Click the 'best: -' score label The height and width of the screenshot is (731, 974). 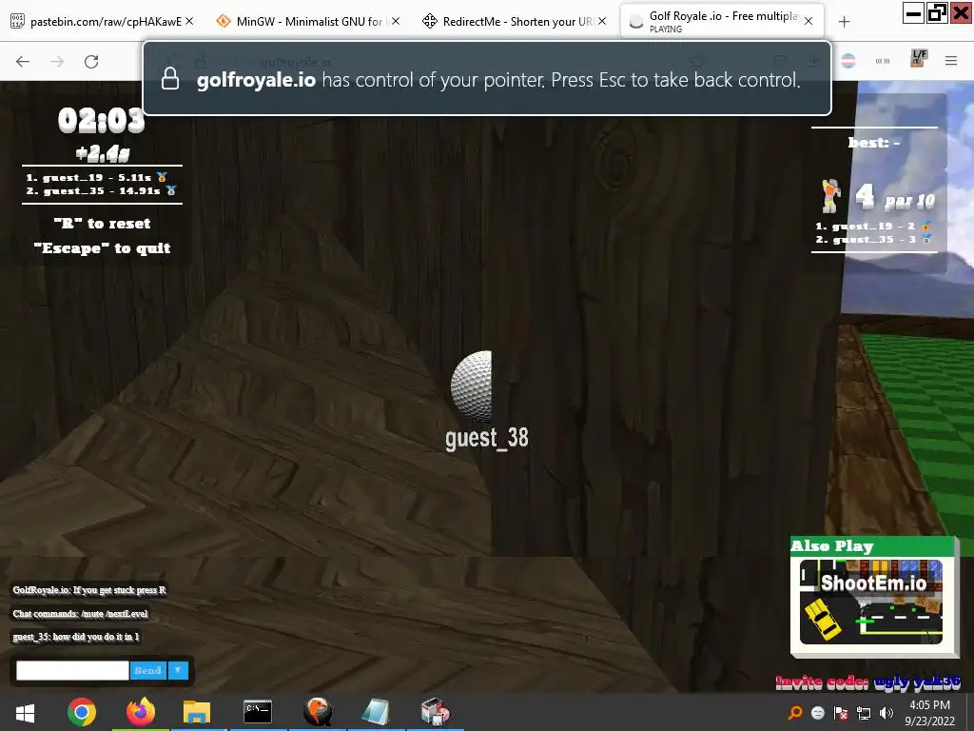(874, 143)
